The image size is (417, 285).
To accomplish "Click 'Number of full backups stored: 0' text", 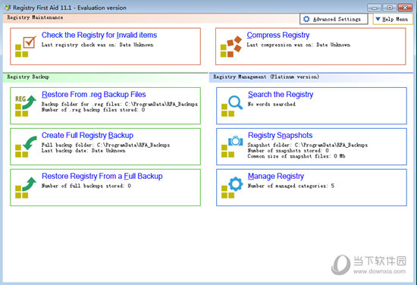I will click(x=86, y=186).
